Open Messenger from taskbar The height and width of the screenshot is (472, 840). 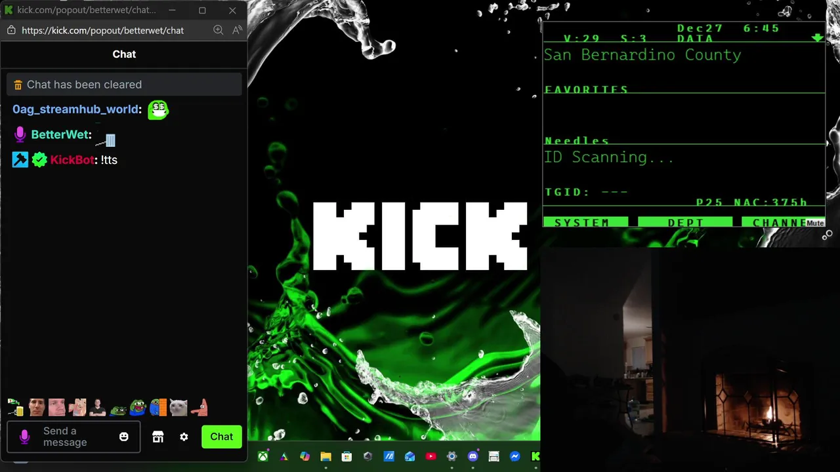[514, 456]
